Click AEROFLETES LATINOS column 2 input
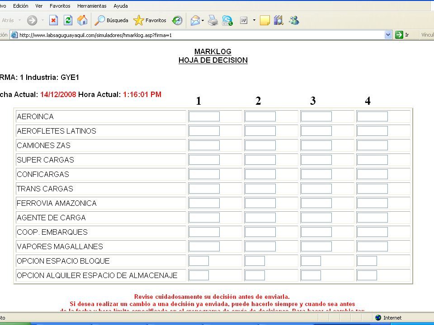The height and width of the screenshot is (325, 434). 260,131
